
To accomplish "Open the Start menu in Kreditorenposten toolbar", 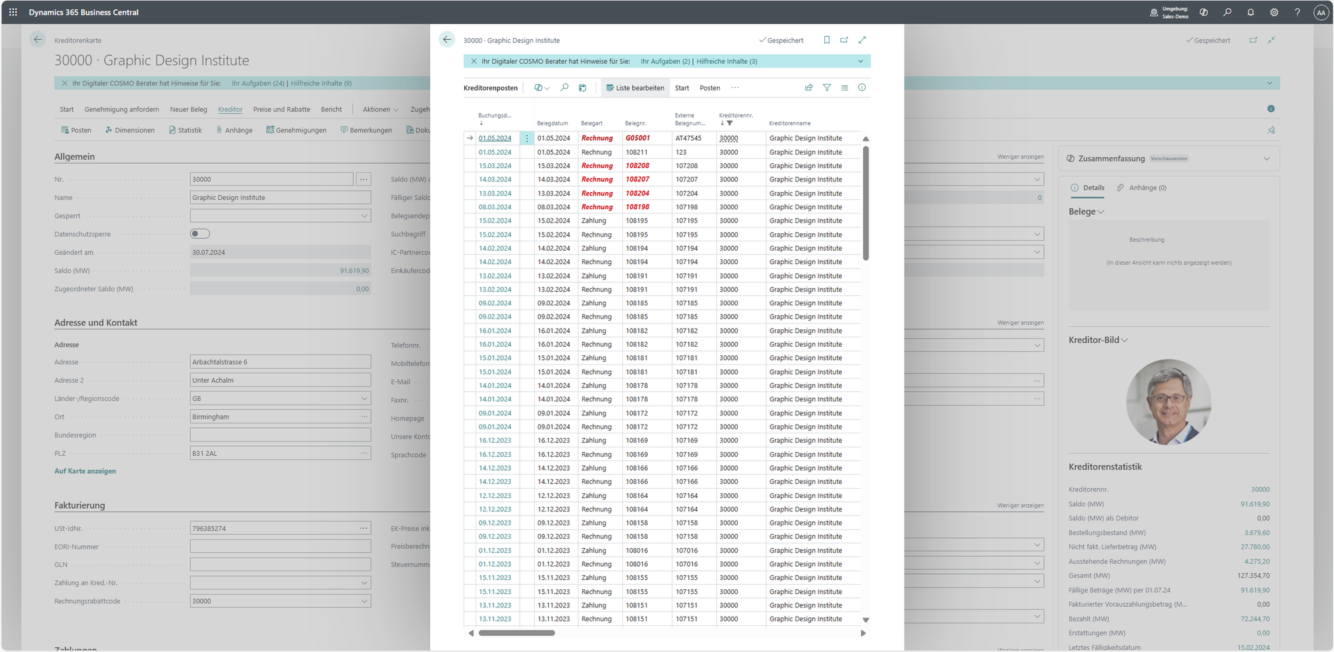I will point(682,88).
